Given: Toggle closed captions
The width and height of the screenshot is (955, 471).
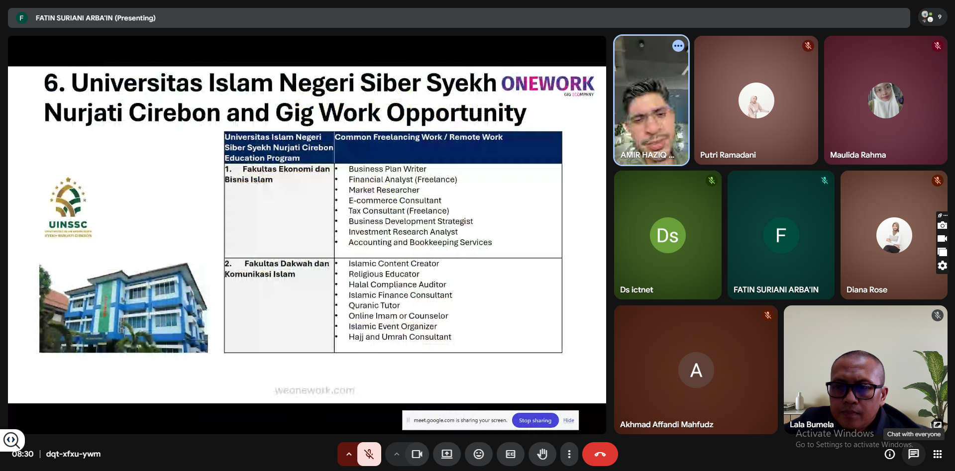Looking at the screenshot, I should (x=510, y=454).
